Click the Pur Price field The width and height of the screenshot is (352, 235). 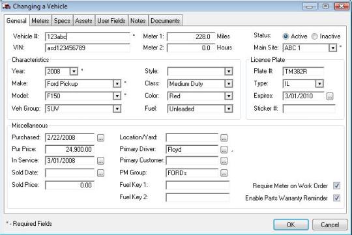(70, 150)
